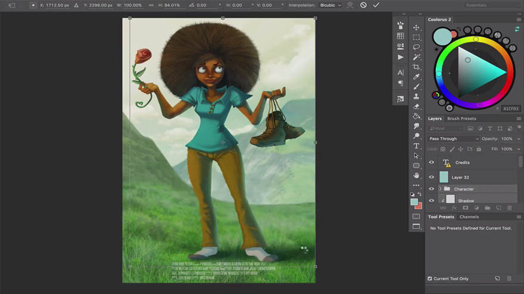Toggle the Current Tool Only checkbox
Image resolution: width=524 pixels, height=294 pixels.
(x=430, y=279)
